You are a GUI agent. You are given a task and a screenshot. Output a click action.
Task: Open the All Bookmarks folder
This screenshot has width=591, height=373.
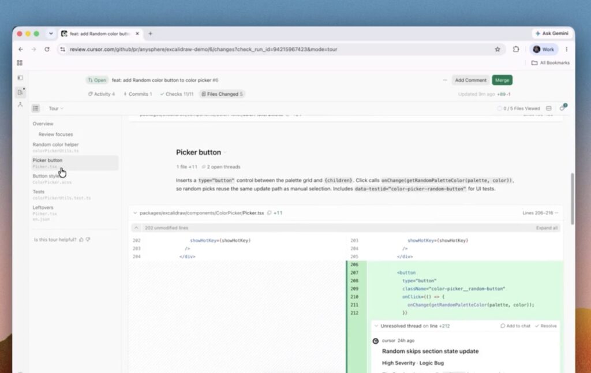click(550, 63)
